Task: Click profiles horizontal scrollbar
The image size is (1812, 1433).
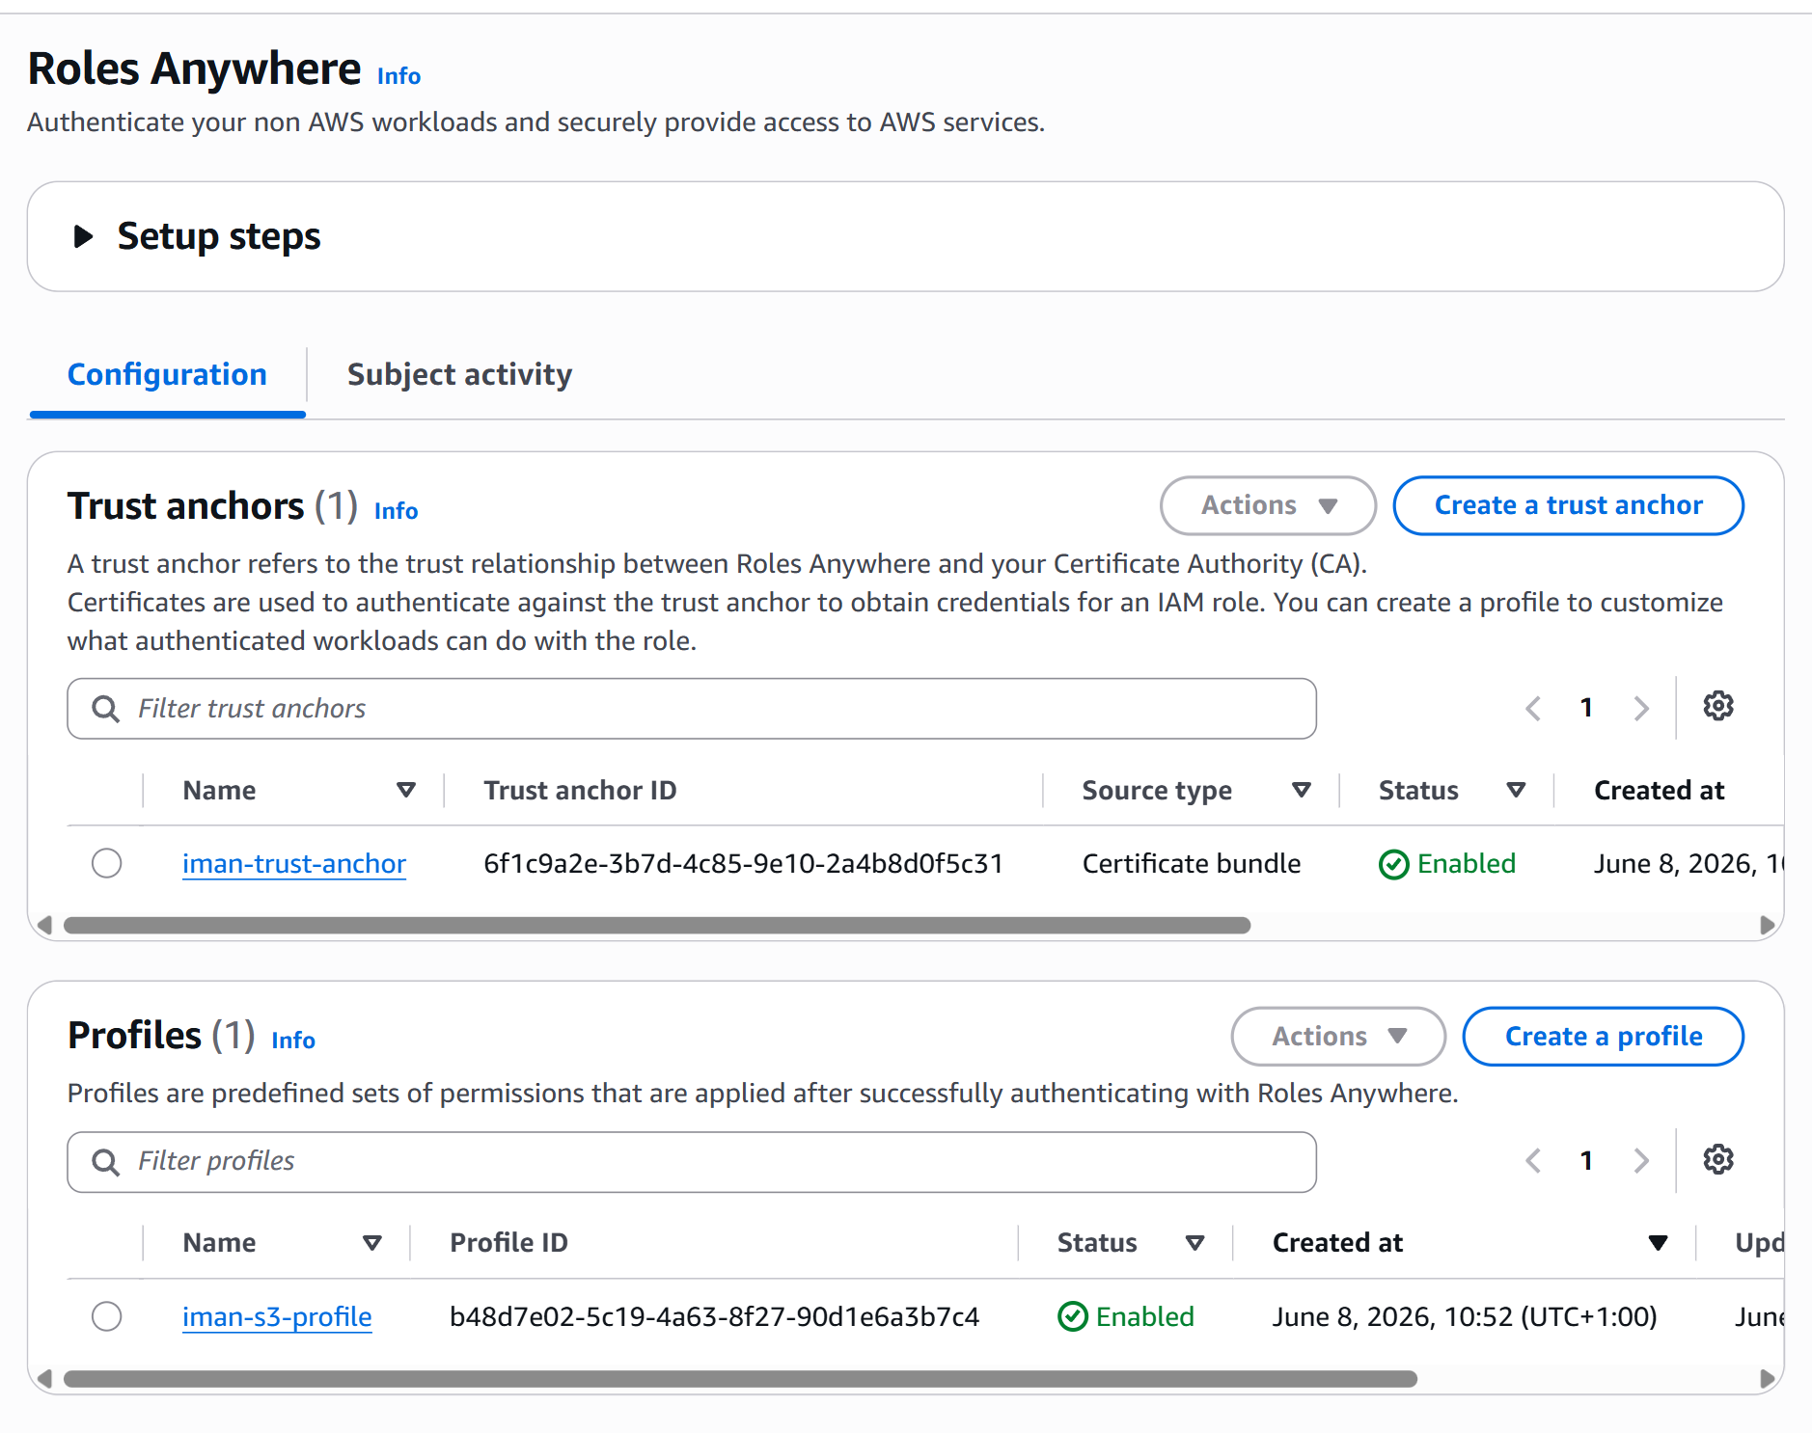Action: [740, 1379]
